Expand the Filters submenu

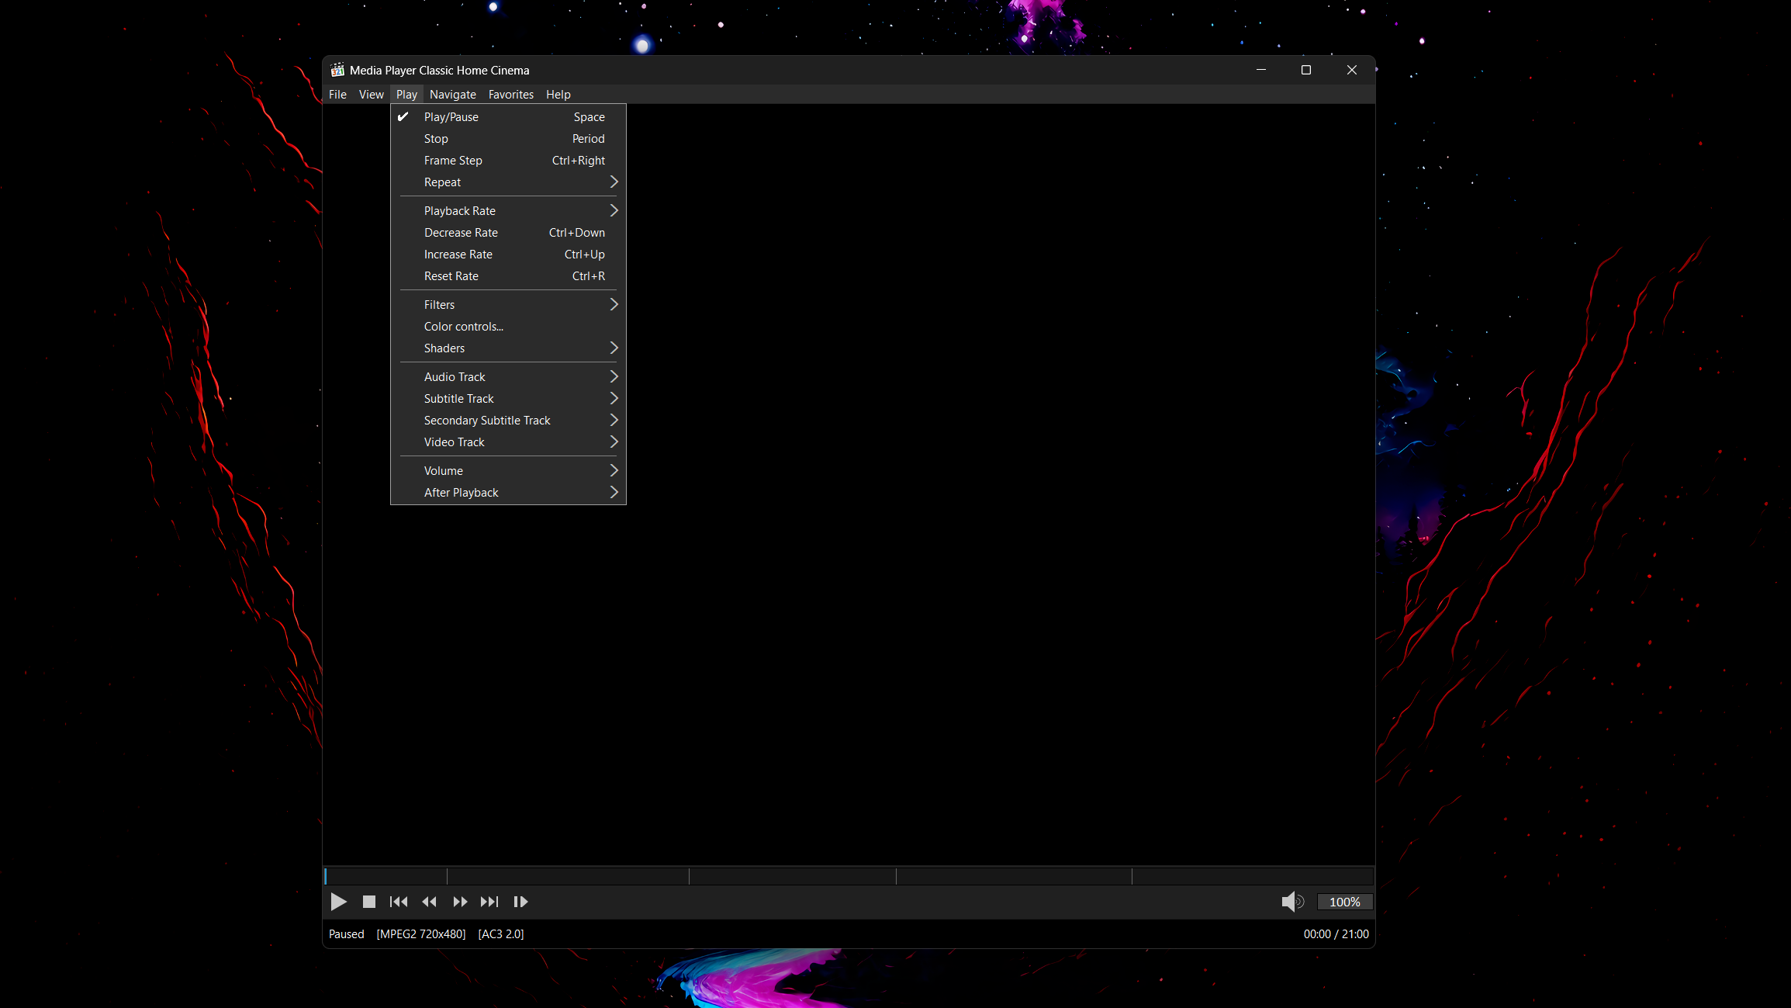click(x=508, y=305)
